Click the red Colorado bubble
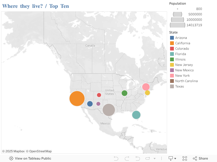Viewport: 217px width, 162px height. [x=99, y=95]
